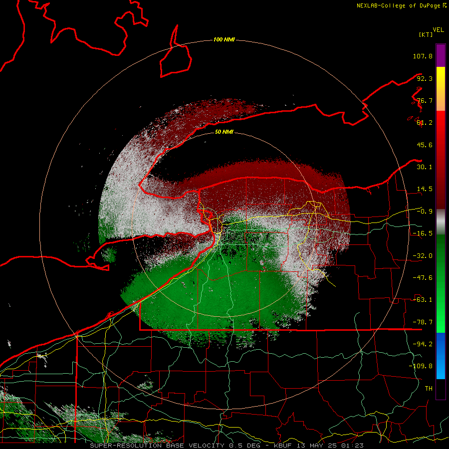This screenshot has height=449, width=449.
Task: Click the 45.6 legend value
Action: (x=425, y=145)
